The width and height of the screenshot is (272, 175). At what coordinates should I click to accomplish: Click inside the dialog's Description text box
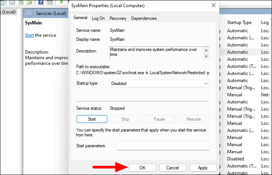tap(157, 53)
